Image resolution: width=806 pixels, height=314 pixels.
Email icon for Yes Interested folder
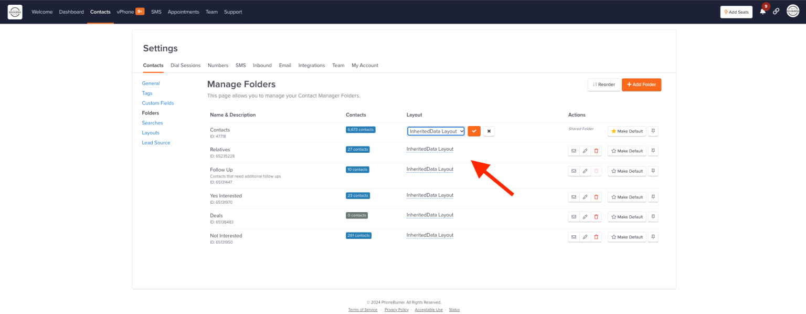574,197
